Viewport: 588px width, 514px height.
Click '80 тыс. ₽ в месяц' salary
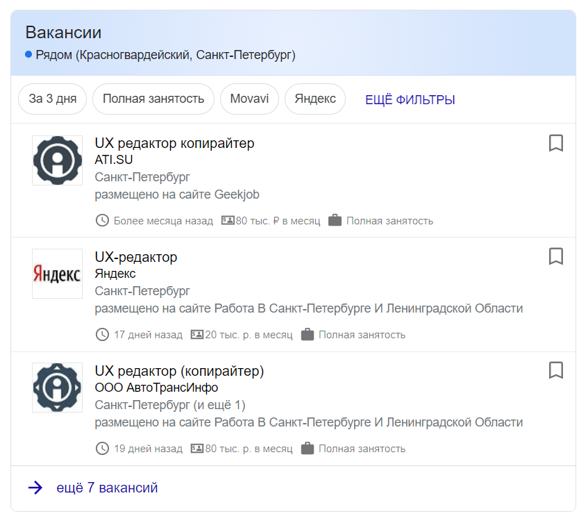tap(278, 221)
